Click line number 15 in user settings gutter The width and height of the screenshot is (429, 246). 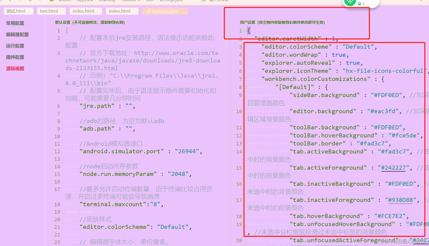(239, 168)
